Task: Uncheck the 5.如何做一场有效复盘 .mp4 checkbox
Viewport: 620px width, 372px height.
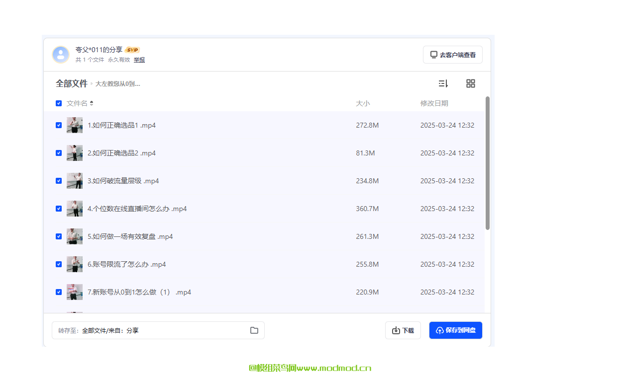Action: tap(59, 236)
